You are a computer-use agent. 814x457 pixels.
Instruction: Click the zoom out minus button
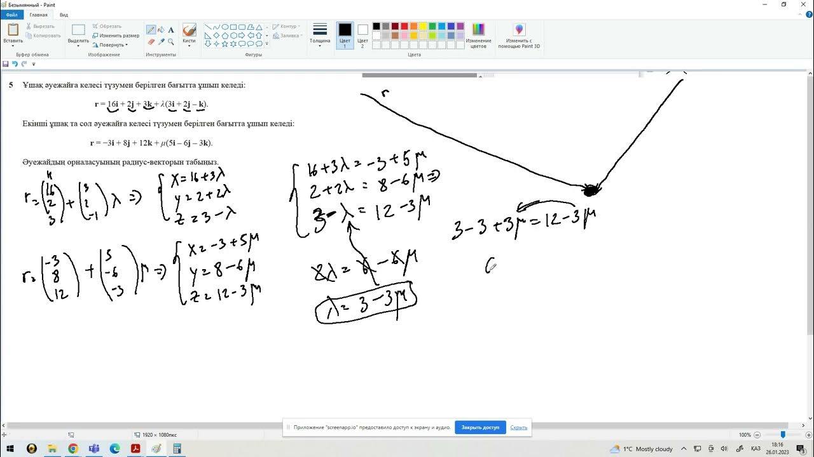point(758,435)
